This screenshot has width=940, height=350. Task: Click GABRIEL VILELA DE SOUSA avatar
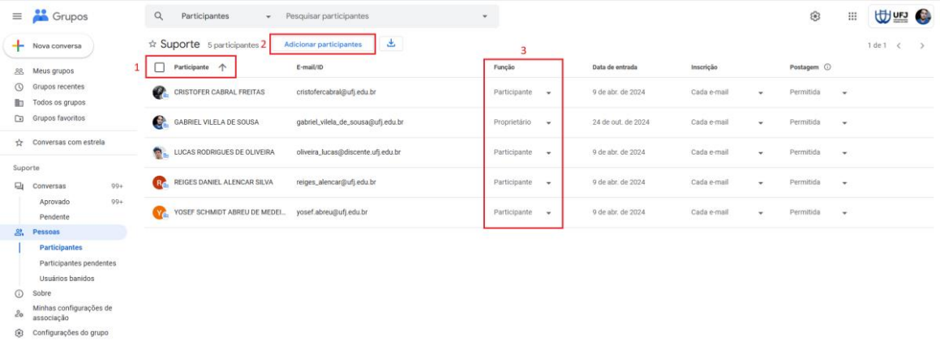coord(160,122)
